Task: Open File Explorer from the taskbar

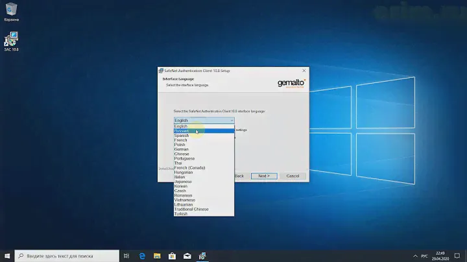Action: [x=158, y=256]
